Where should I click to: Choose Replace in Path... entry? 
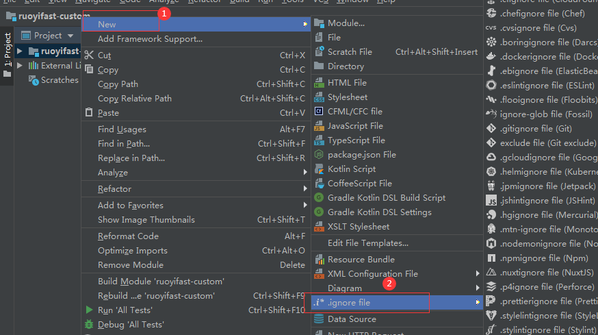click(x=196, y=158)
